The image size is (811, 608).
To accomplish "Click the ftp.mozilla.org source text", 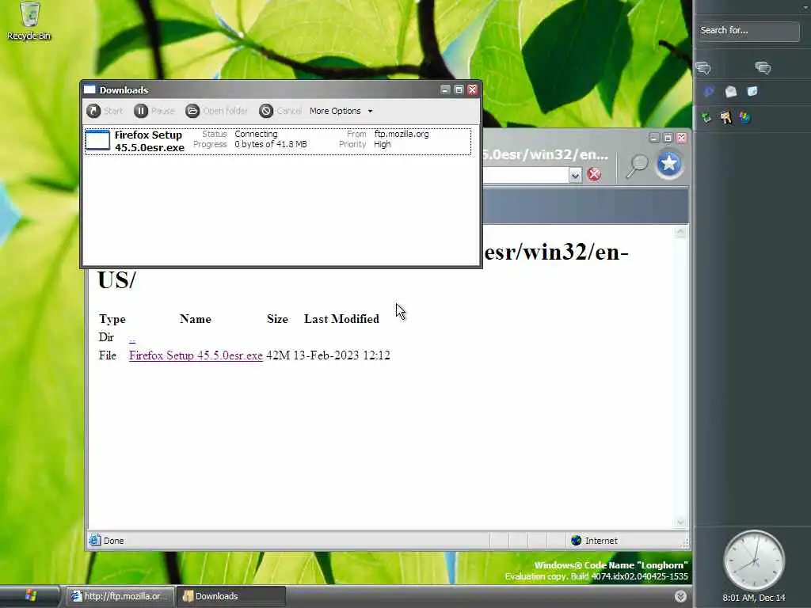I will (402, 134).
